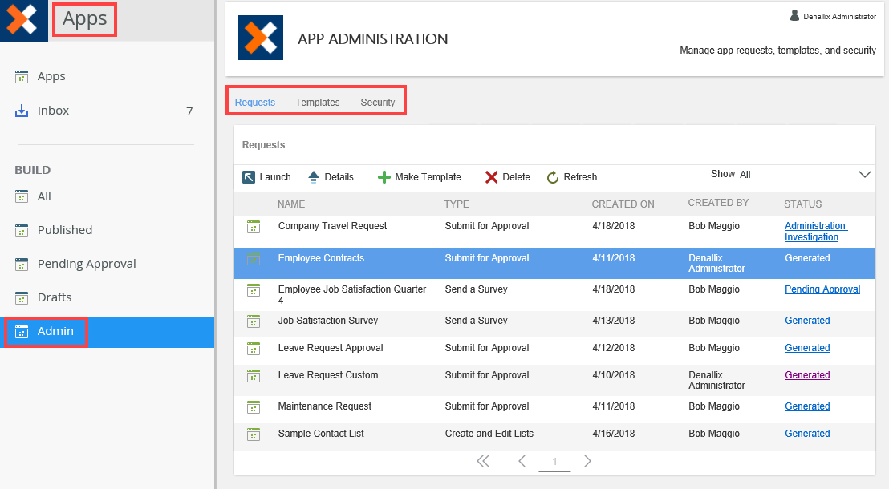Open the Administration Investigation status link
Image resolution: width=889 pixels, height=489 pixels.
(814, 232)
